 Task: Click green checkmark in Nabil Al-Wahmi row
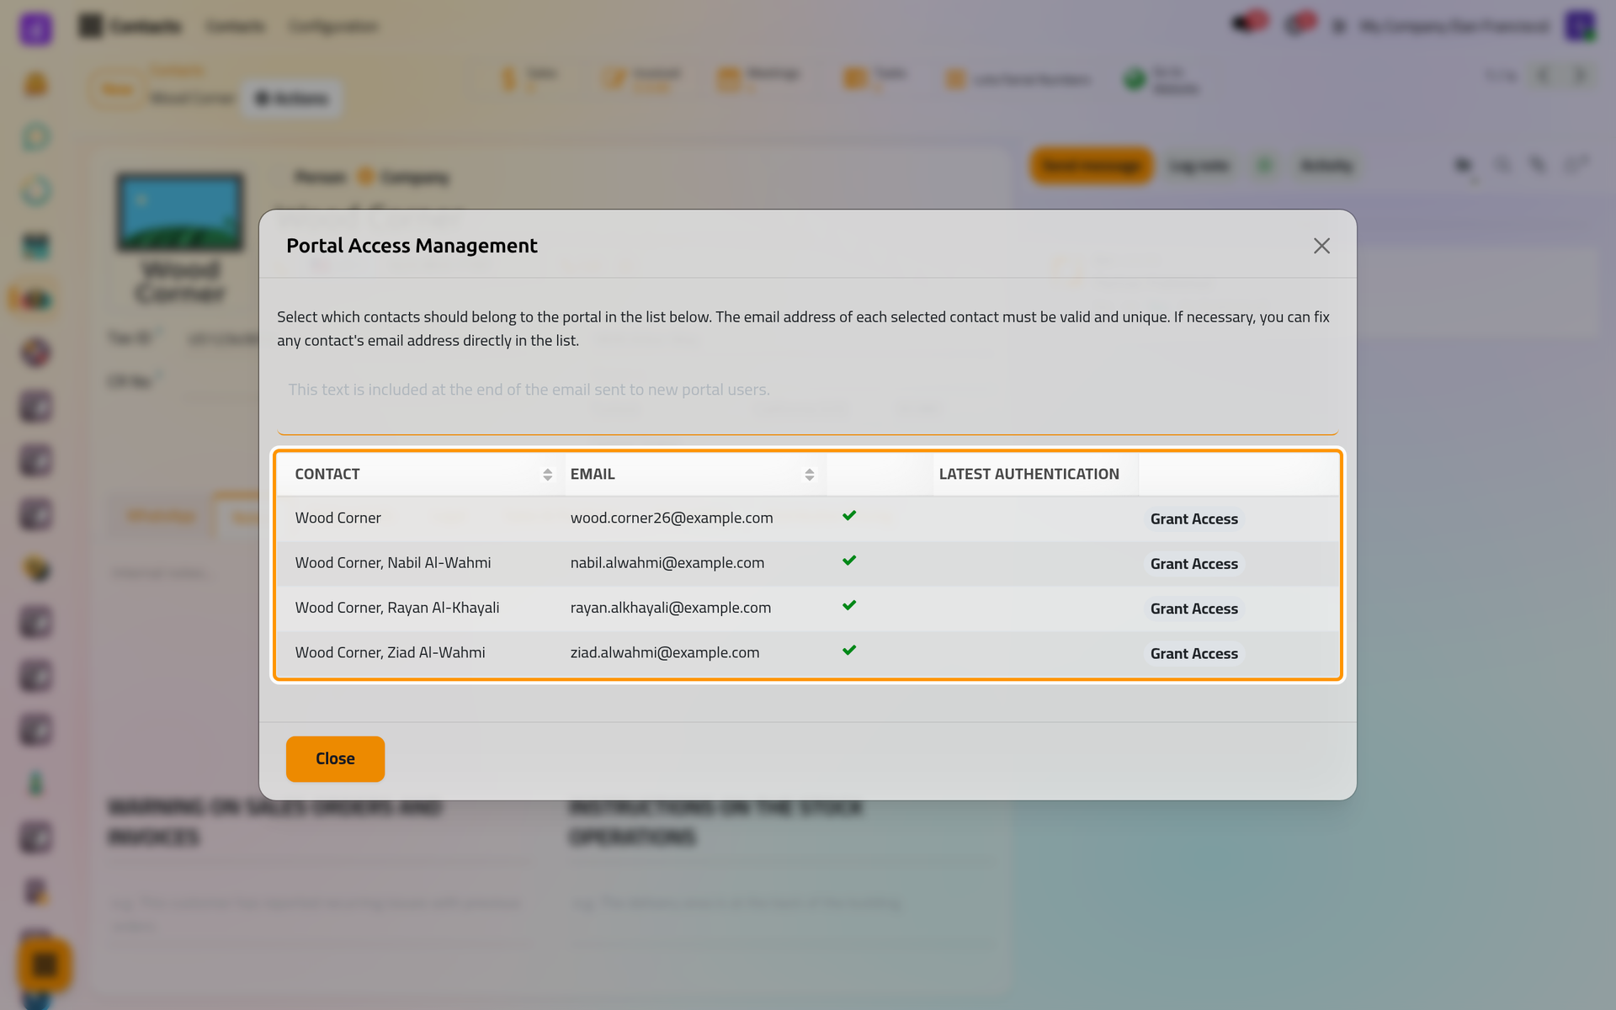point(849,561)
